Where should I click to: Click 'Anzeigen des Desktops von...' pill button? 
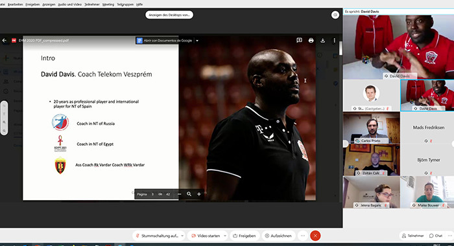point(169,15)
